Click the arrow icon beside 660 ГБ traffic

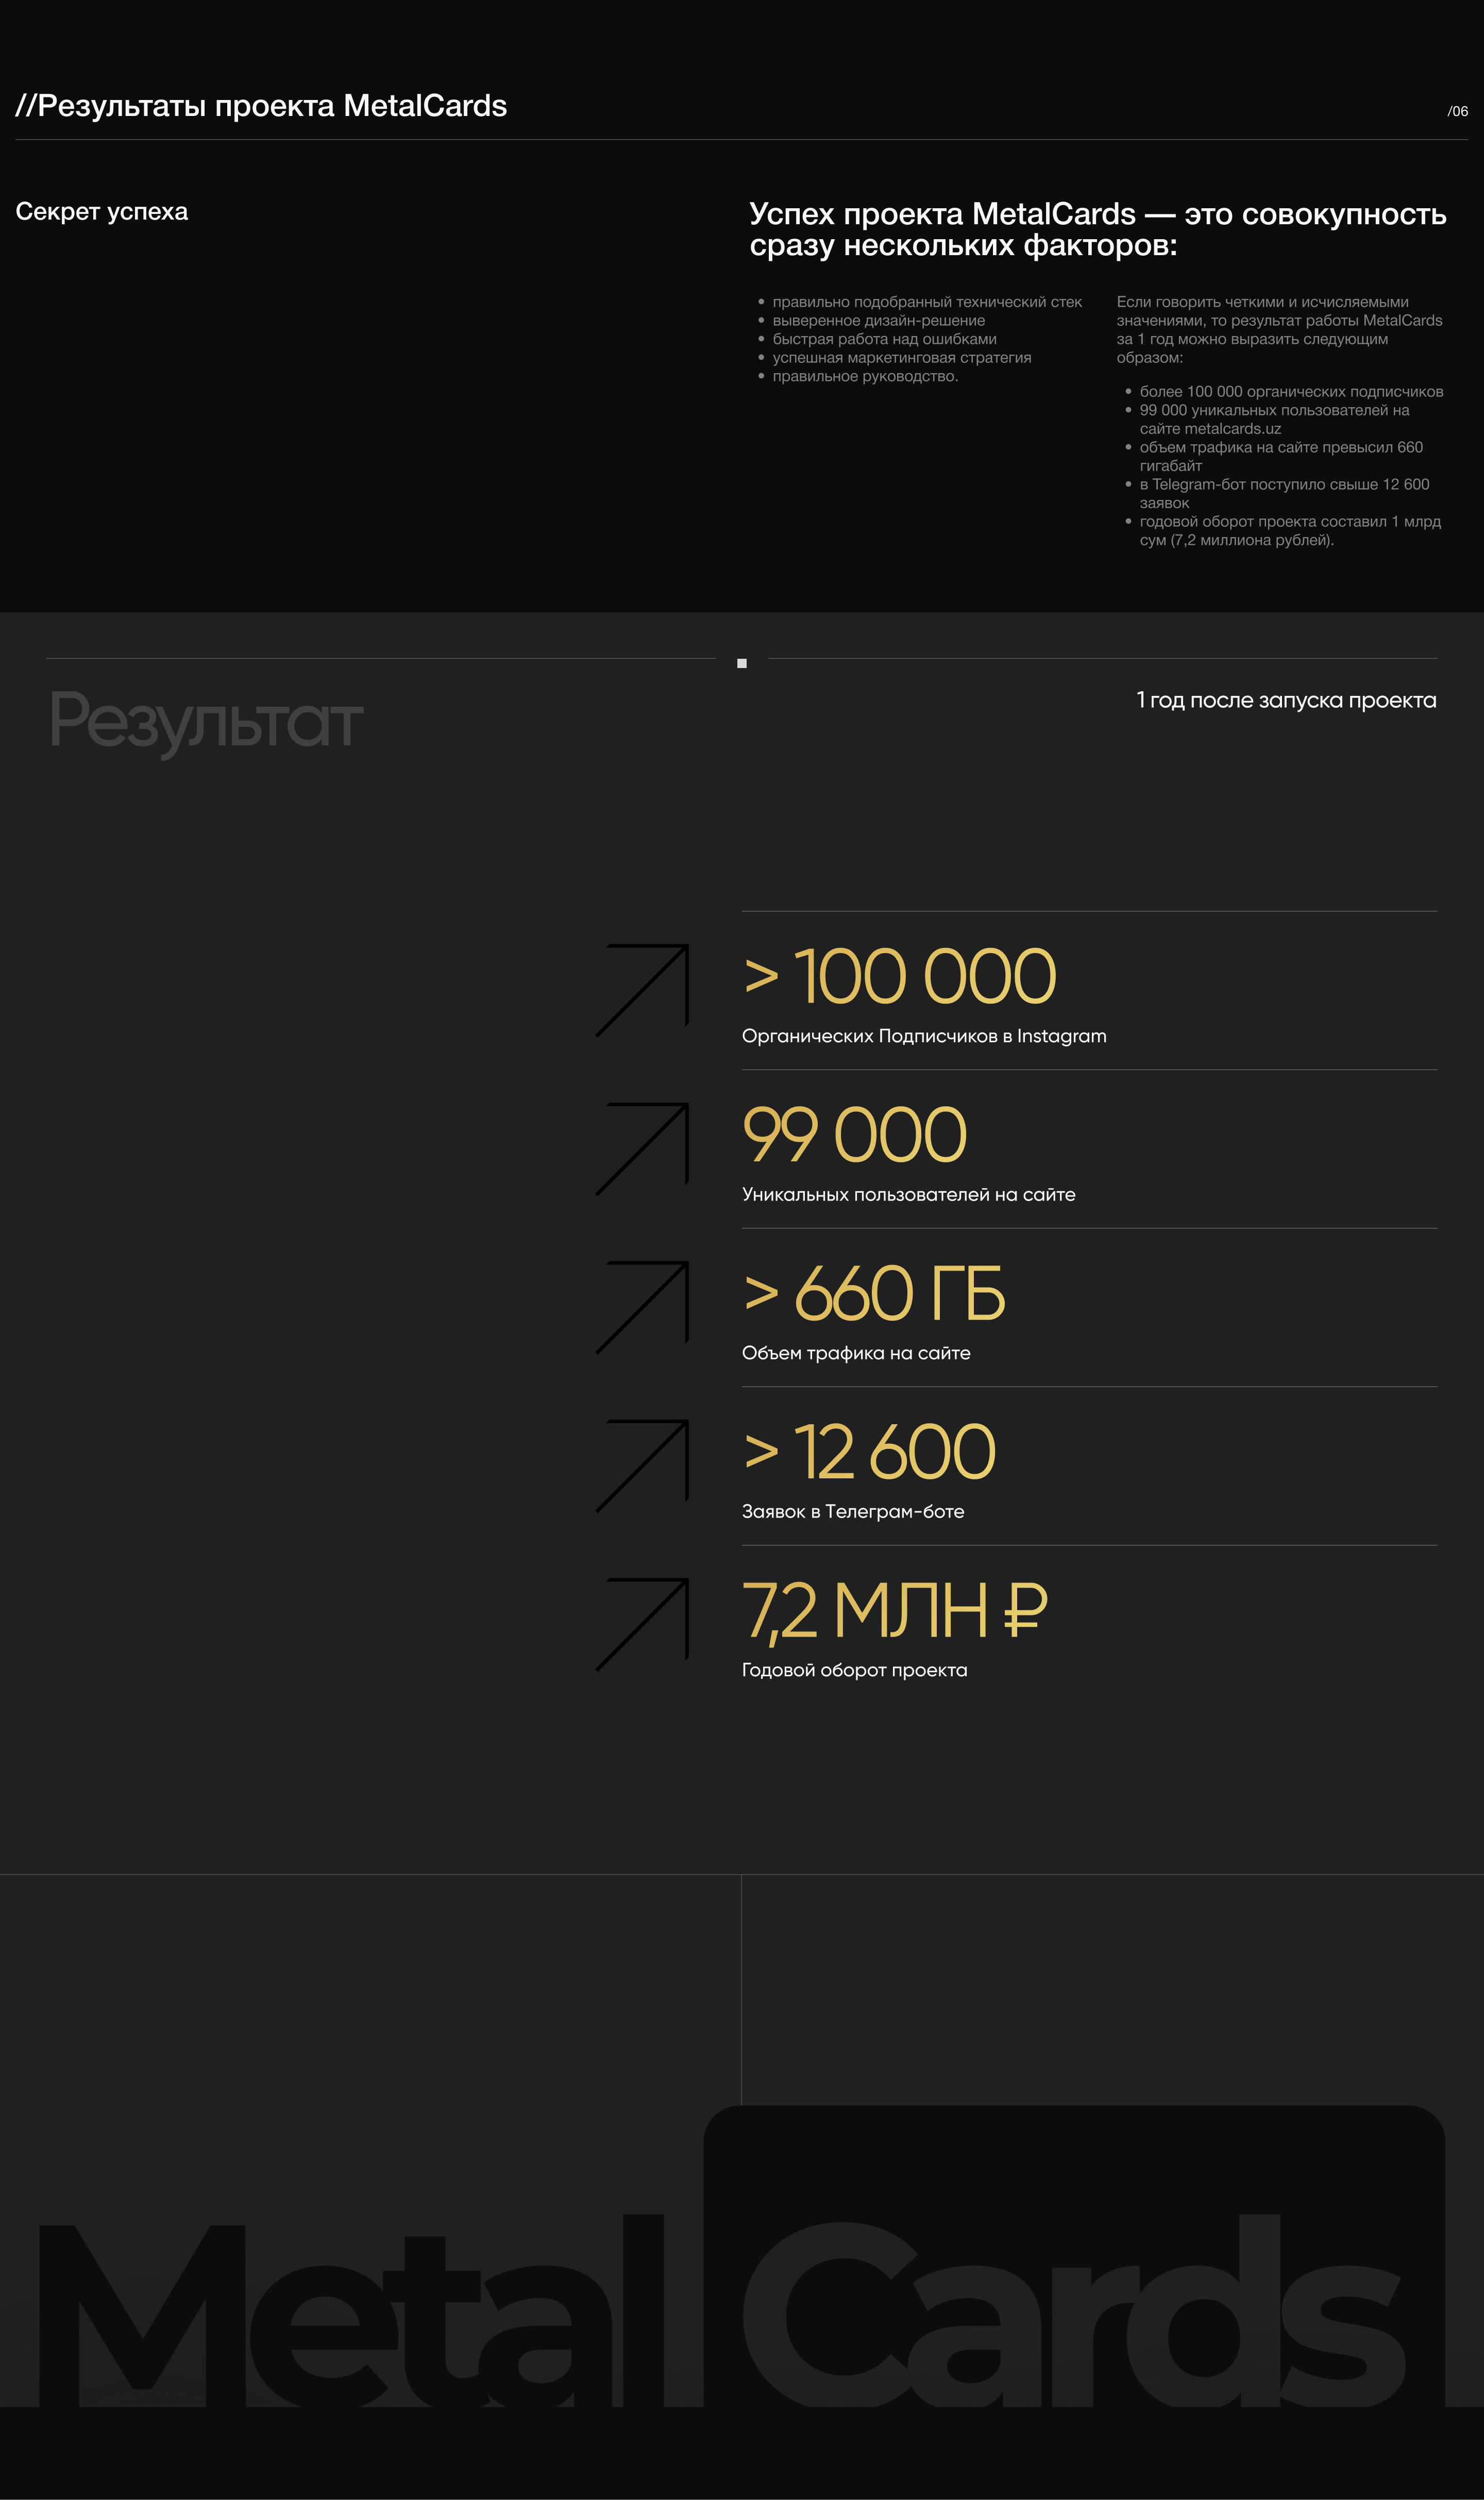click(642, 1307)
